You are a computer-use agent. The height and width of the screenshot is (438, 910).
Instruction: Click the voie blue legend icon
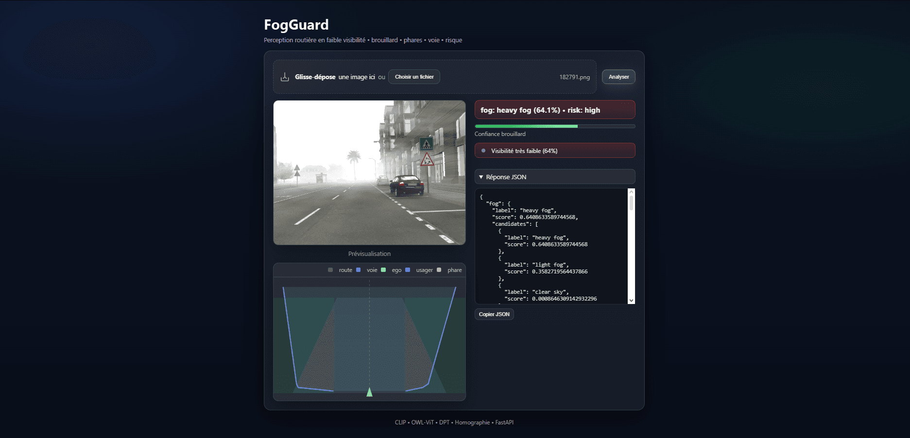point(358,270)
